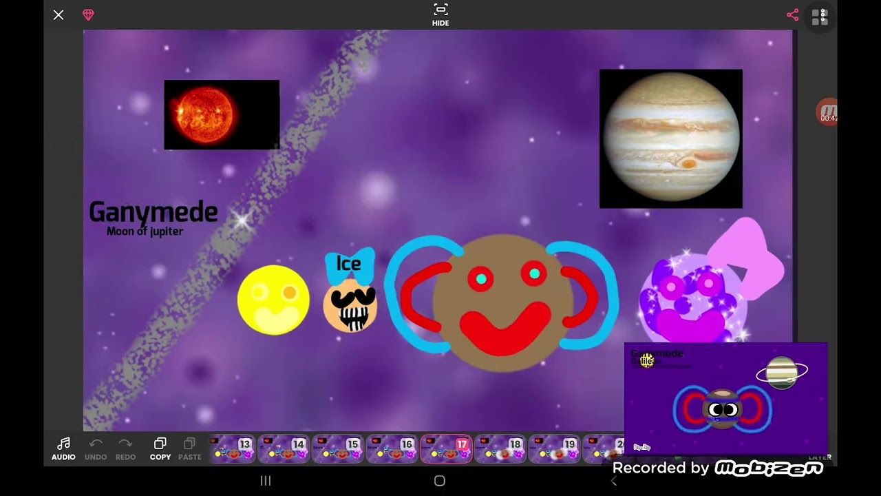Image resolution: width=881 pixels, height=496 pixels.
Task: Open the share icon at top right
Action: [793, 14]
